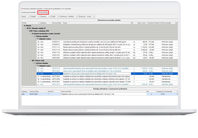Click the 'Popis položky' column header

(x=103, y=91)
